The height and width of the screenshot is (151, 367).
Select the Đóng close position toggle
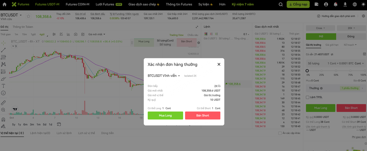click(x=351, y=36)
